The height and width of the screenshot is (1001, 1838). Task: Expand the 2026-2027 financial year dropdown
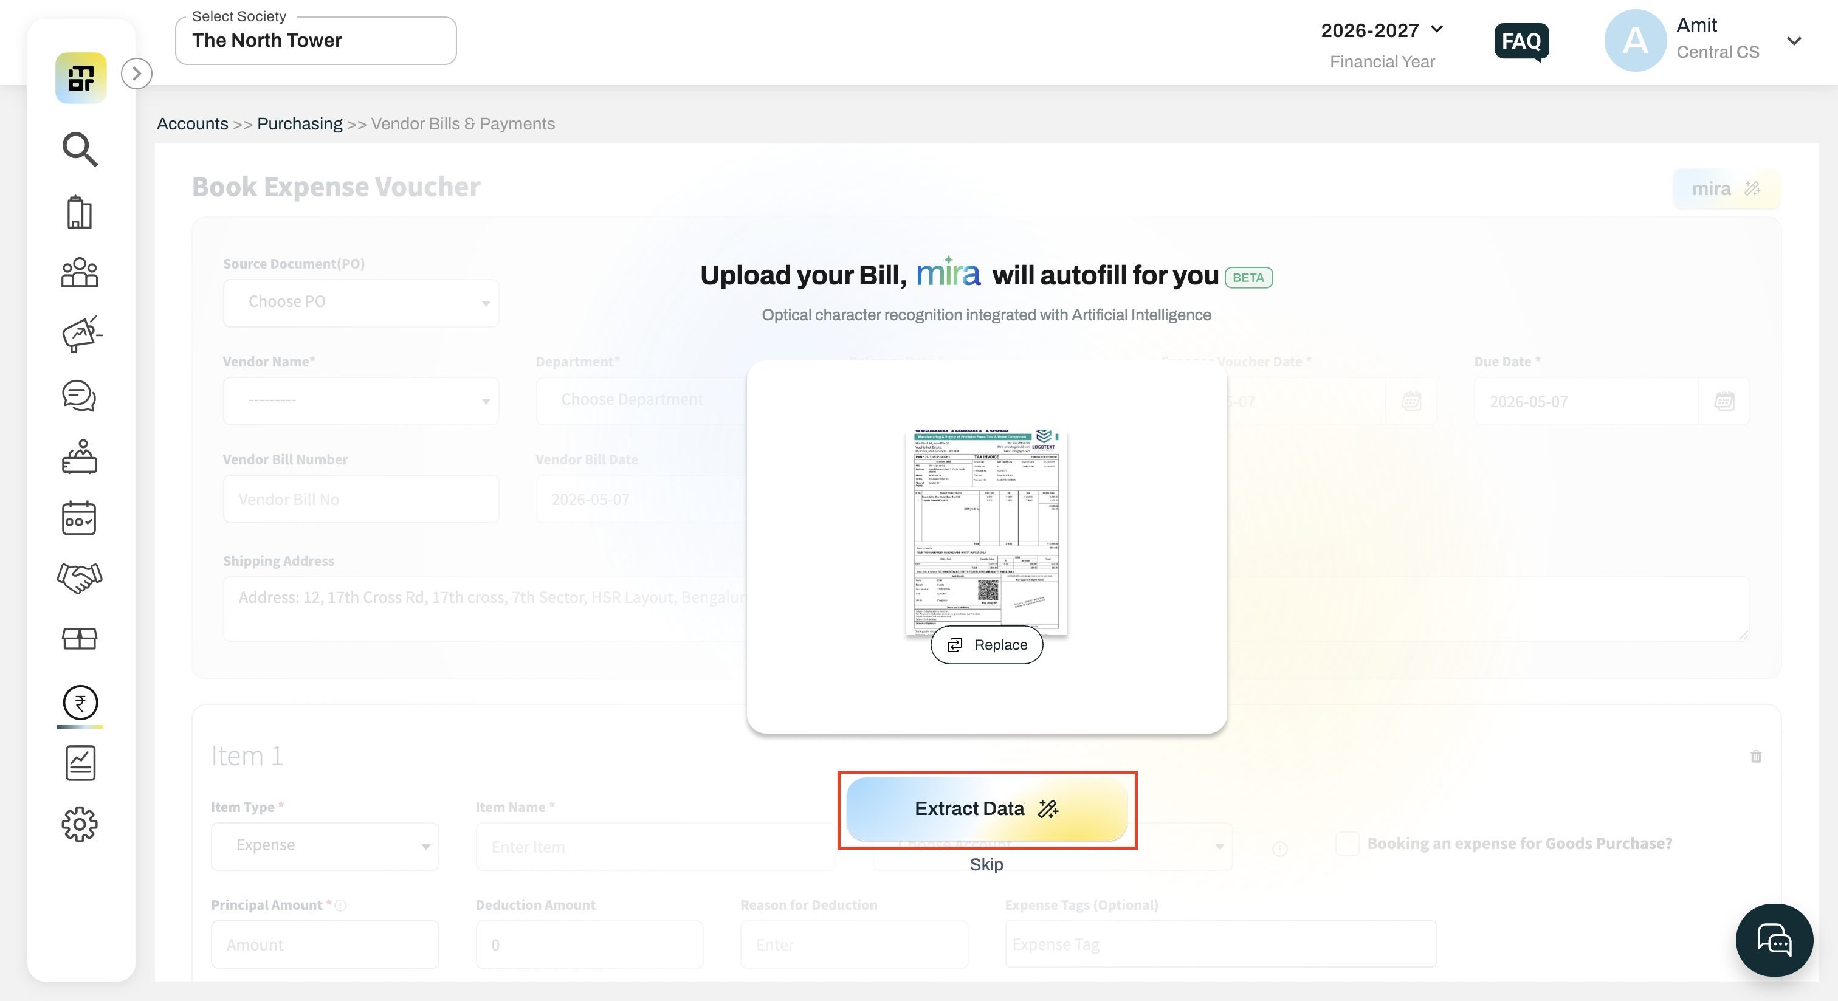tap(1382, 30)
